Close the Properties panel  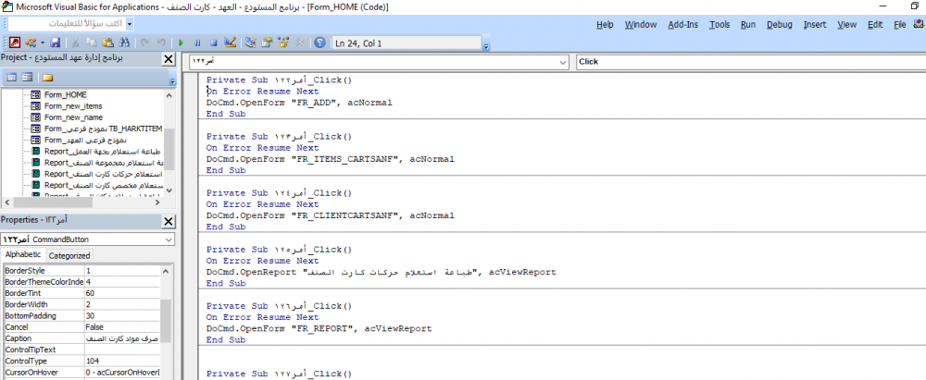coord(169,221)
